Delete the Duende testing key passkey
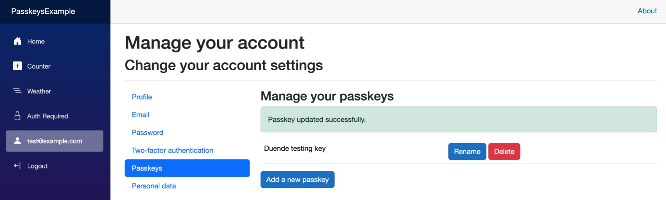Screen dimensions: 666x200 [504, 152]
